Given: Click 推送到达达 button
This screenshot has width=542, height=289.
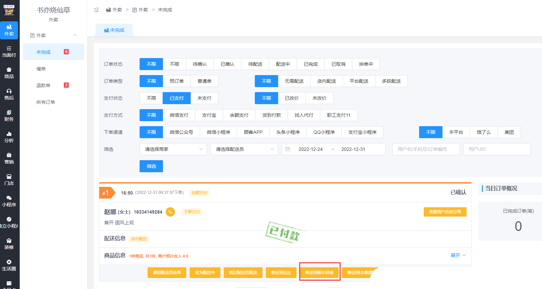Looking at the screenshot, I should pos(281,273).
